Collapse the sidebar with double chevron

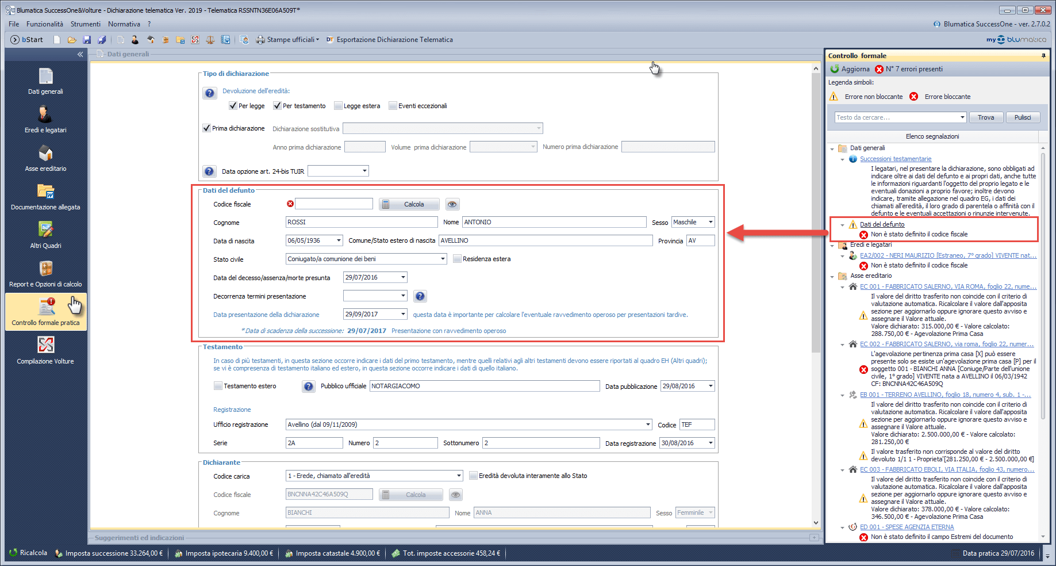tap(80, 54)
